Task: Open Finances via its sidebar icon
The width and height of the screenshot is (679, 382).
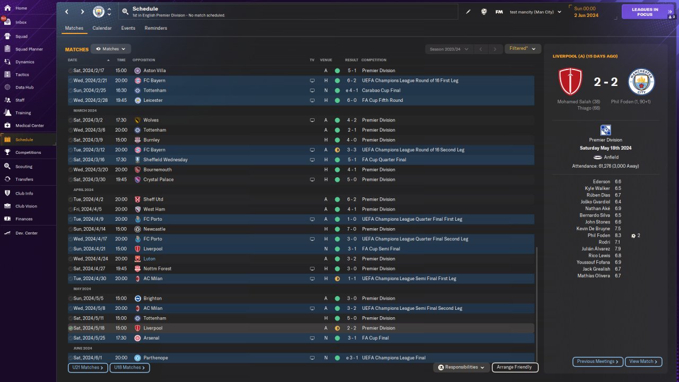Action: tap(7, 219)
